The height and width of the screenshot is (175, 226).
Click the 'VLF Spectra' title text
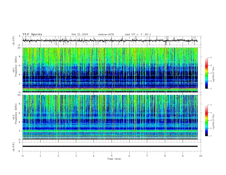(x=32, y=34)
